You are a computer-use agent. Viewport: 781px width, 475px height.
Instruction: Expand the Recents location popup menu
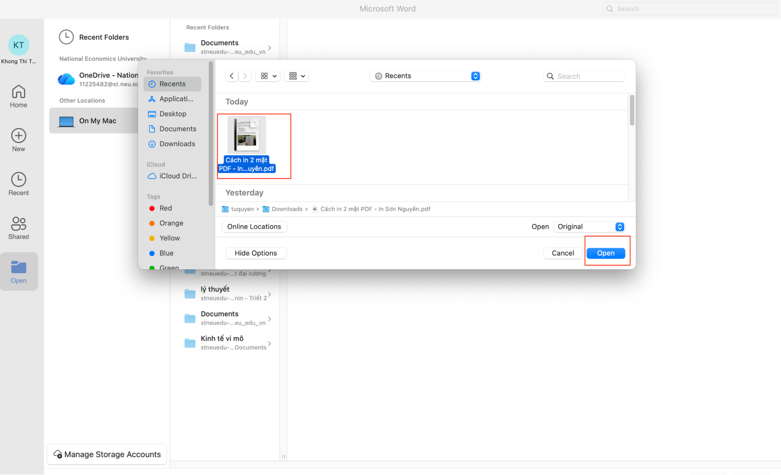click(x=475, y=76)
